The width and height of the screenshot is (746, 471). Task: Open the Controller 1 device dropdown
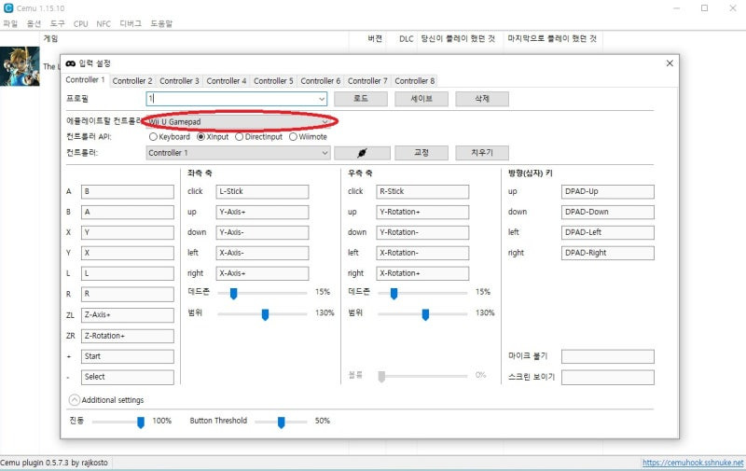[x=238, y=153]
